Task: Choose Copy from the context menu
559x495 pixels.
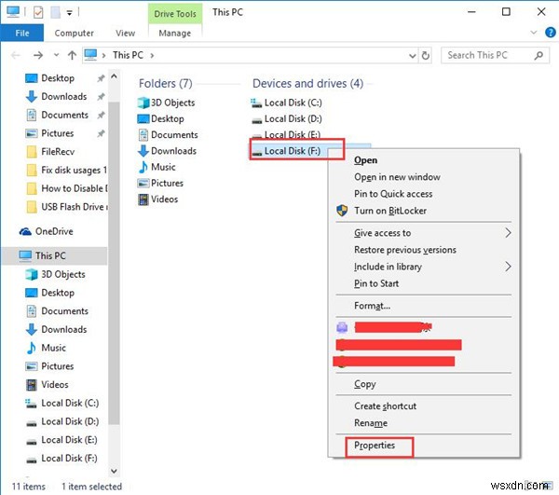Action: (364, 384)
